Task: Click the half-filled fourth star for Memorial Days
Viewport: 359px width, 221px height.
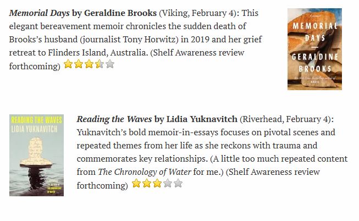Action: 100,64
